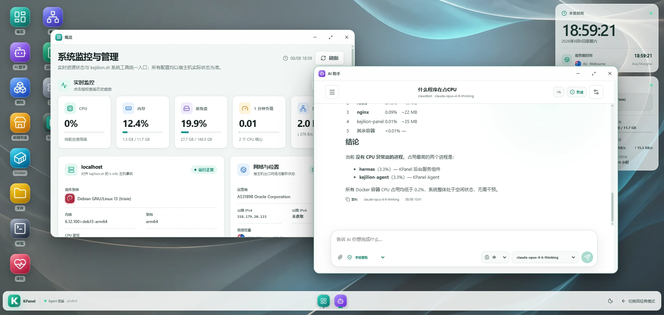Click the 服务器时间 globe icon
The width and height of the screenshot is (664, 315).
click(x=567, y=59)
